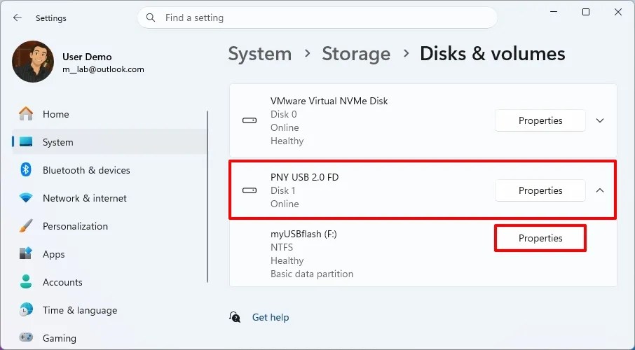Minimize the Settings window

tap(554, 12)
